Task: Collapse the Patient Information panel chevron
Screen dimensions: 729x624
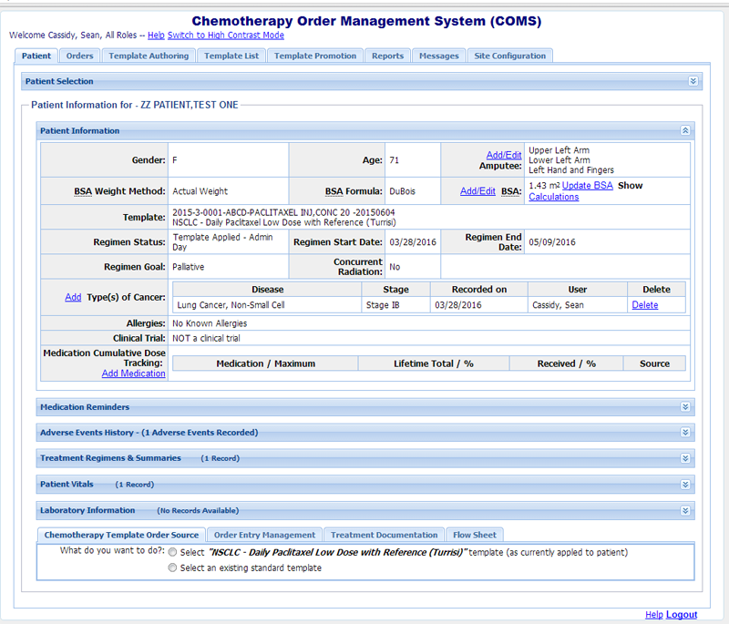Action: 685,131
